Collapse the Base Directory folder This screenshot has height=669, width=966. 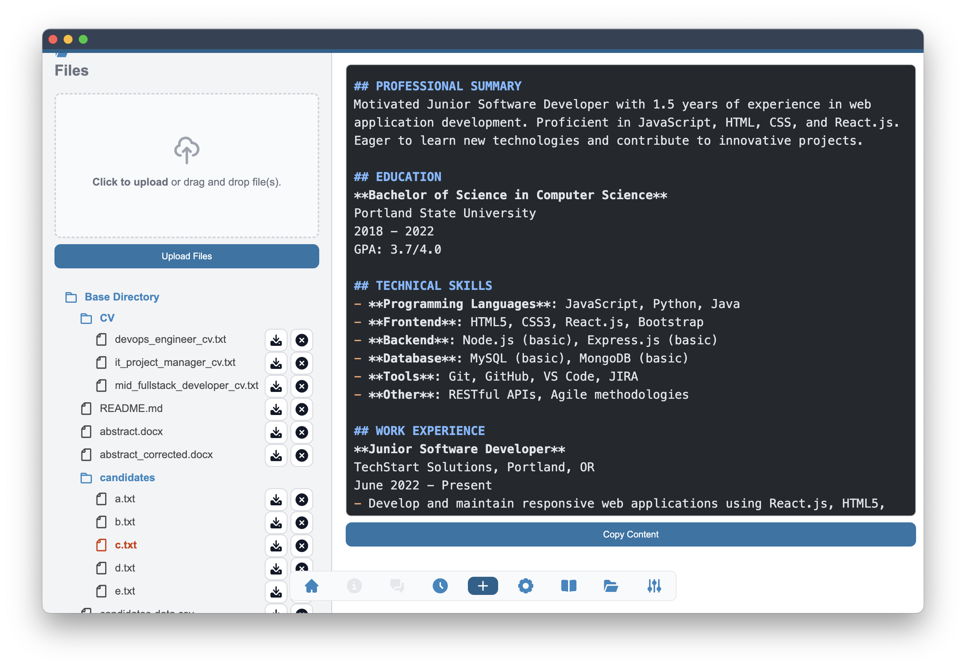[121, 297]
